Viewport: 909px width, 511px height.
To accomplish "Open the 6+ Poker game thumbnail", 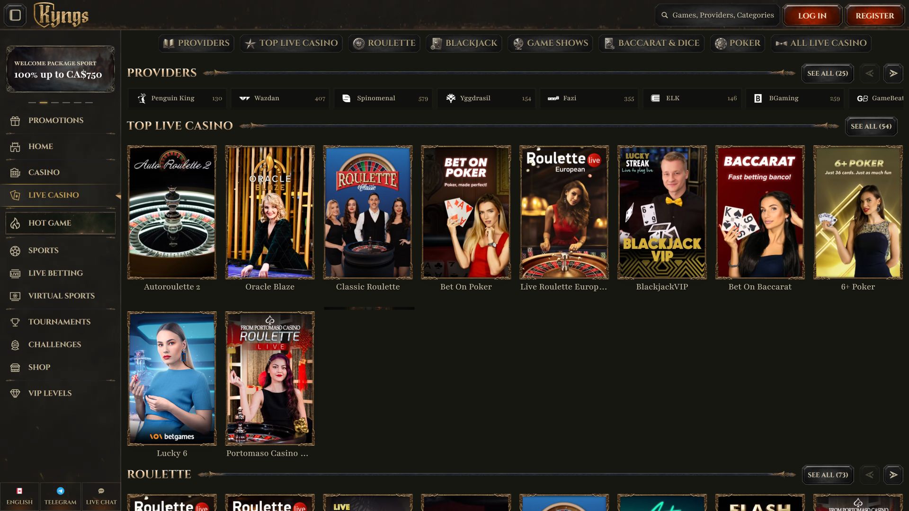I will pyautogui.click(x=858, y=212).
